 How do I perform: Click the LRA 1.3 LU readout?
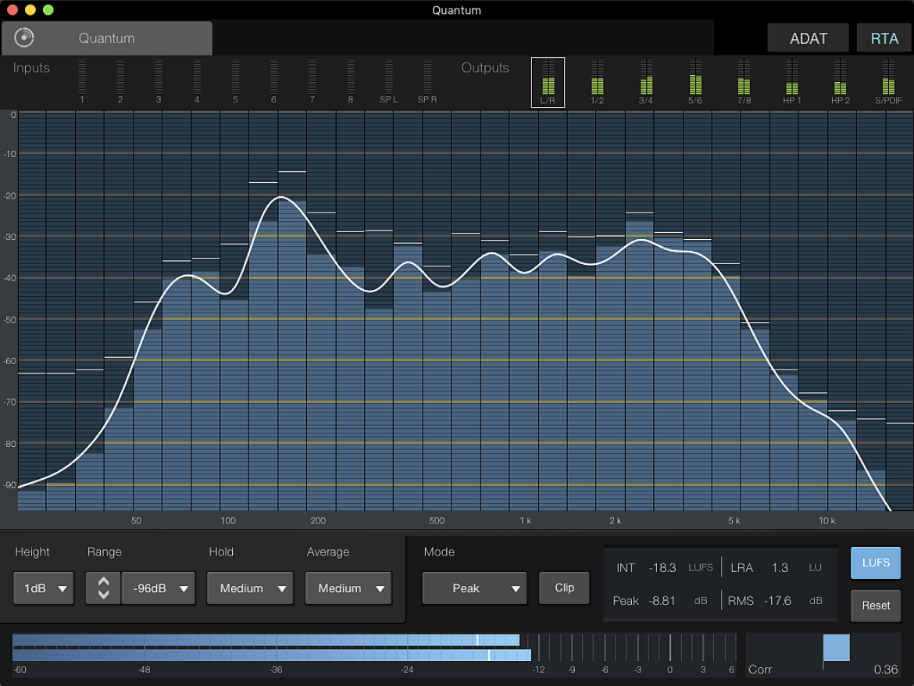pyautogui.click(x=776, y=568)
